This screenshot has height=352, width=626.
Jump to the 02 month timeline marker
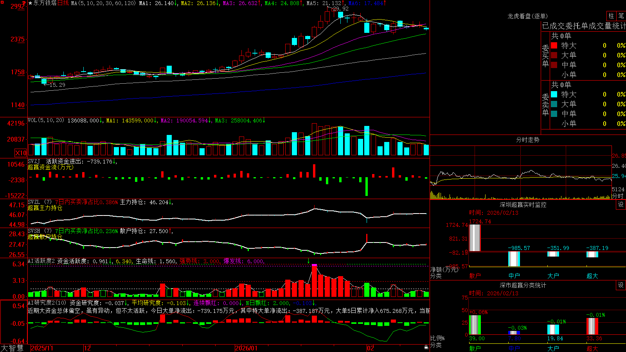coord(371,348)
